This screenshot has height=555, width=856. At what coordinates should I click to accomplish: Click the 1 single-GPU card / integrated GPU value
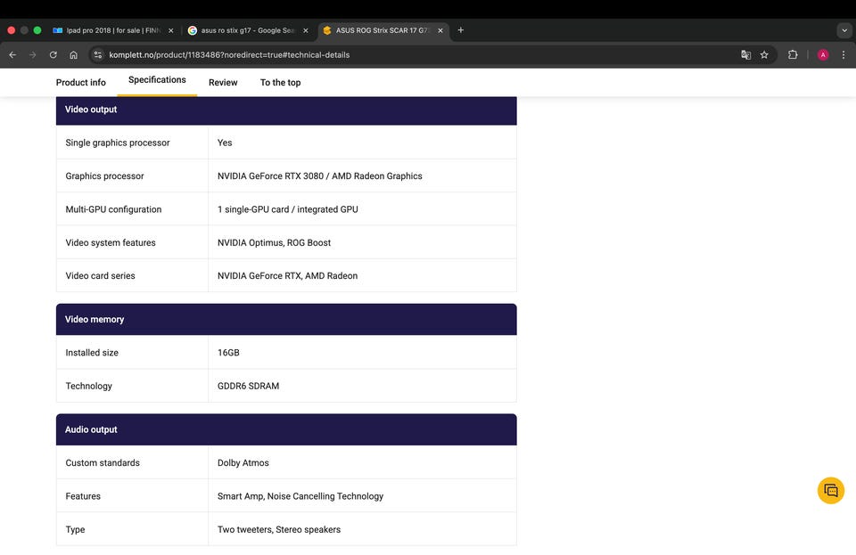pyautogui.click(x=288, y=209)
